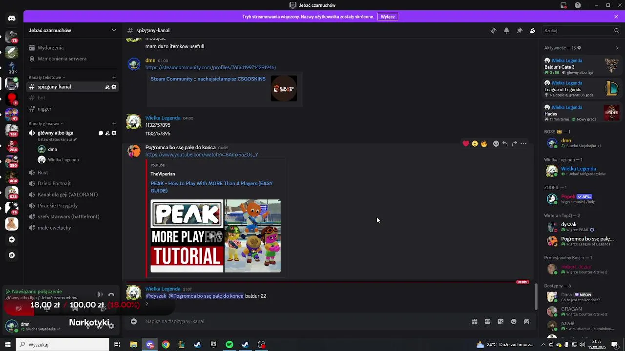The height and width of the screenshot is (351, 625).
Task: Open more options on Pogromca message
Action: (x=523, y=144)
